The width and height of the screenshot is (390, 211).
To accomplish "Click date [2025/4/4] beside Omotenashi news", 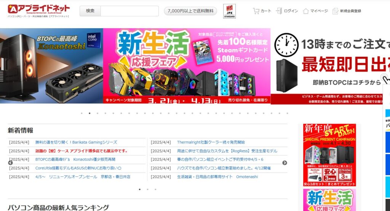I will coord(161,177).
